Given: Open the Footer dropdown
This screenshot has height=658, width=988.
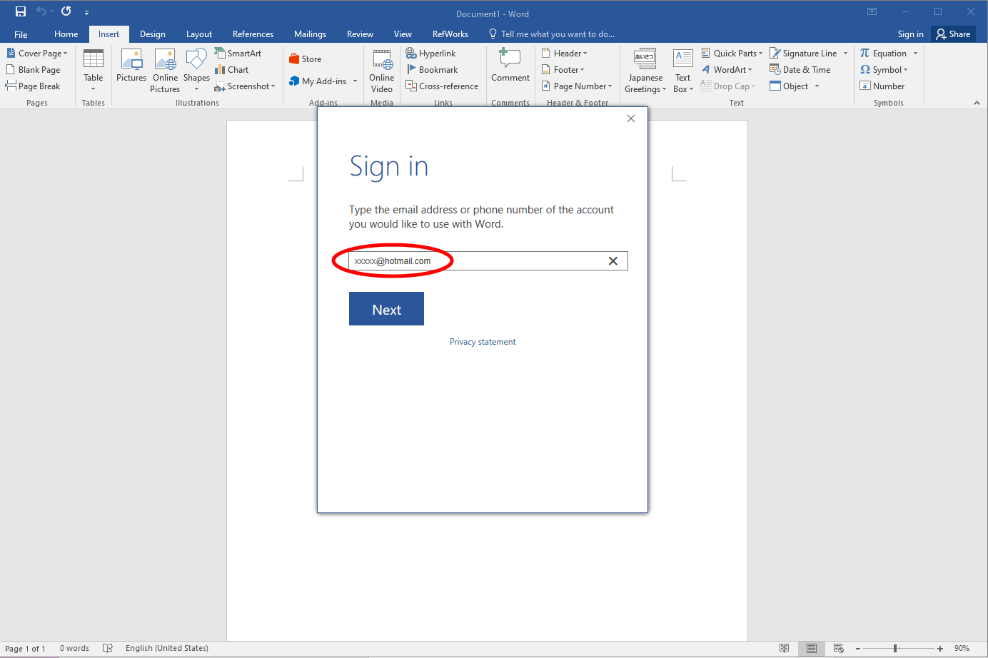Looking at the screenshot, I should [x=563, y=70].
